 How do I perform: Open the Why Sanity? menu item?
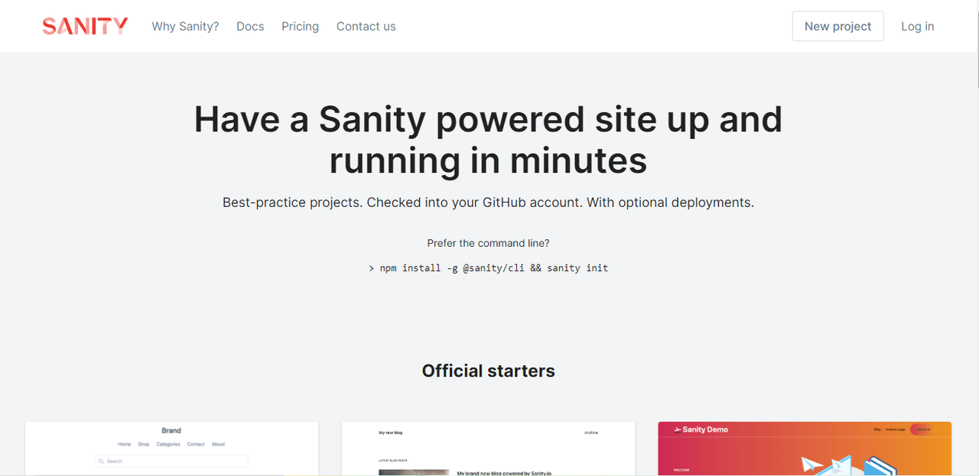185,26
